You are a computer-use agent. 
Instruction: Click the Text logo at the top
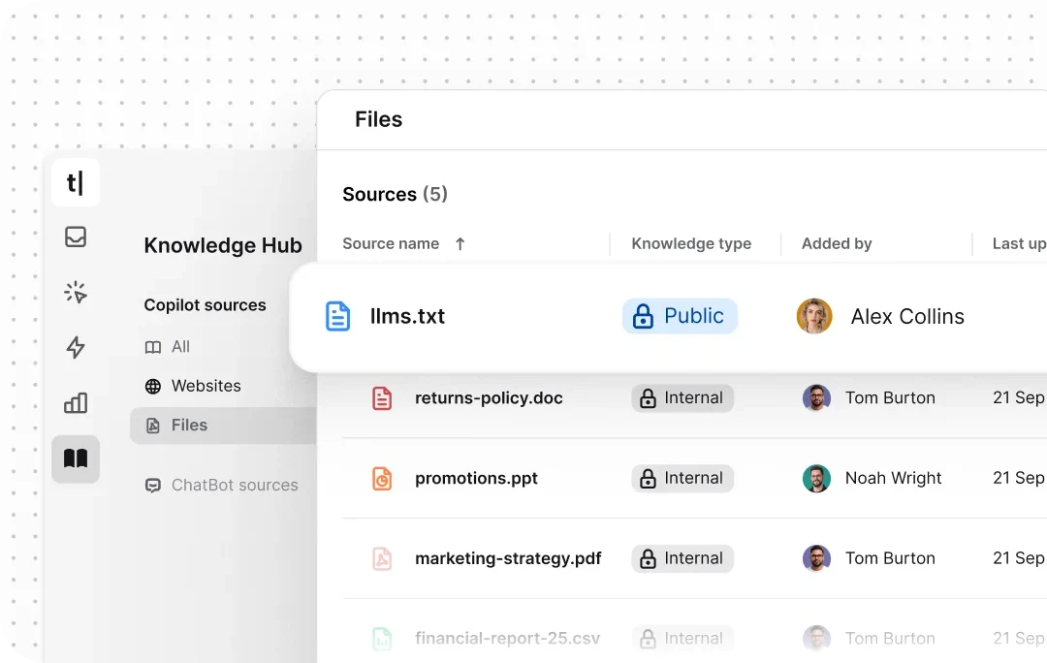tap(75, 182)
